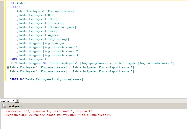Click Table_Employees1.[Код працівника] in select list
This screenshot has height=129, width=187.
coord(45,11)
